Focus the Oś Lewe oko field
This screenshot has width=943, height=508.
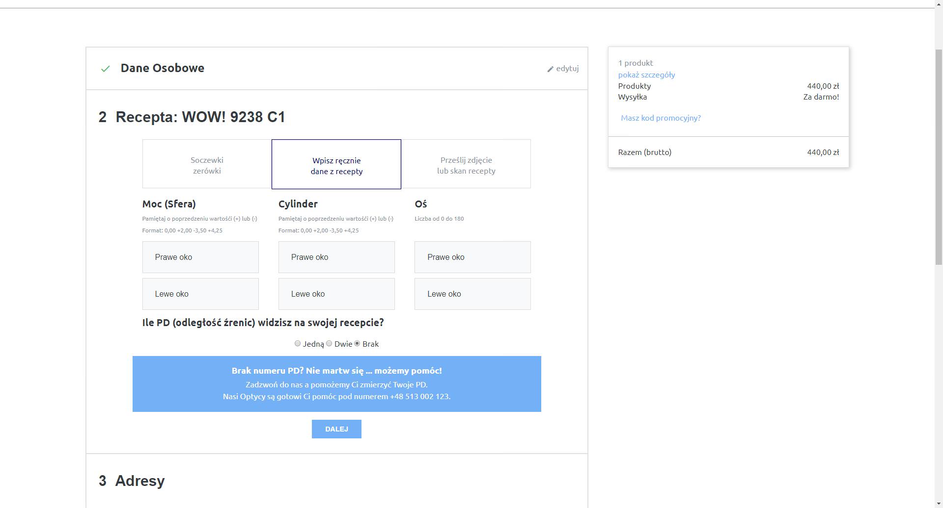coord(472,294)
